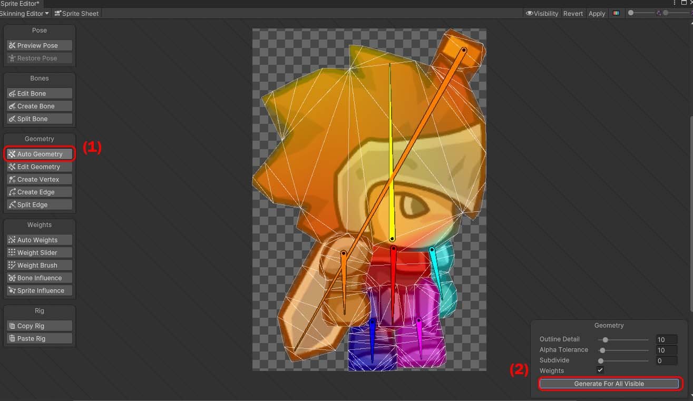Open the Skinning Editor module dropdown
Image resolution: width=693 pixels, height=401 pixels.
pos(24,13)
